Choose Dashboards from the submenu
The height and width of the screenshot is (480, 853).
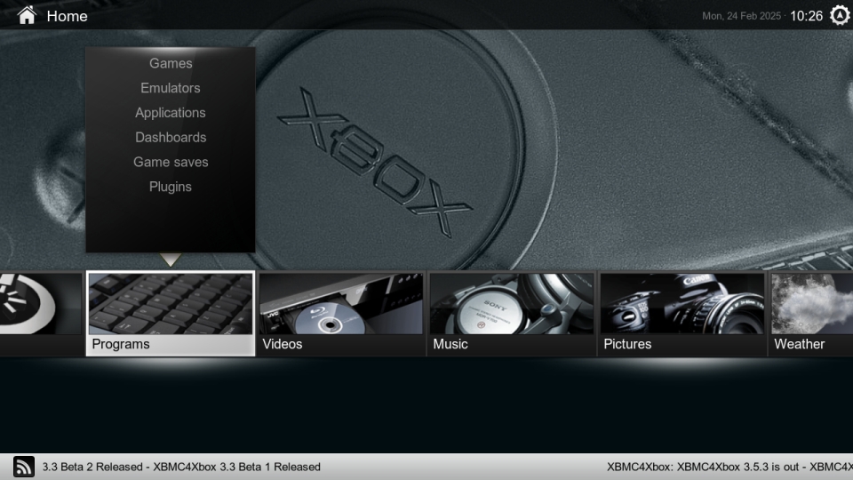click(171, 137)
